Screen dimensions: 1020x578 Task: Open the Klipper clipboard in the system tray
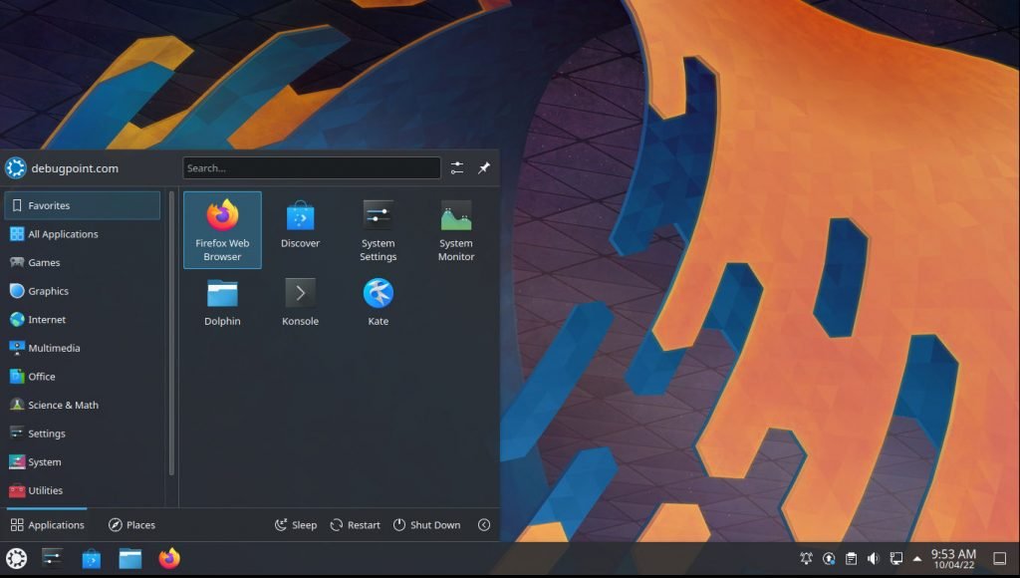[851, 559]
